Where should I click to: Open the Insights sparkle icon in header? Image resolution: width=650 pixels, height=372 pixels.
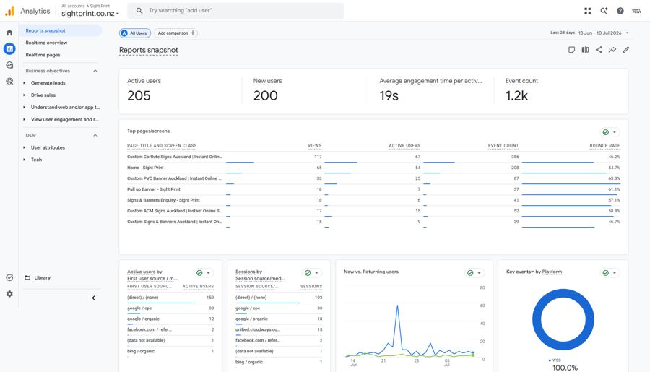tap(604, 11)
